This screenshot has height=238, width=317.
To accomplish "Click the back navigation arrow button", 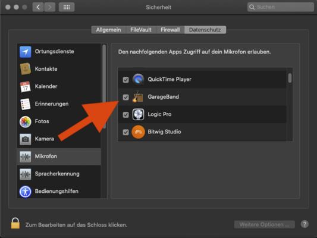I will coord(38,7).
